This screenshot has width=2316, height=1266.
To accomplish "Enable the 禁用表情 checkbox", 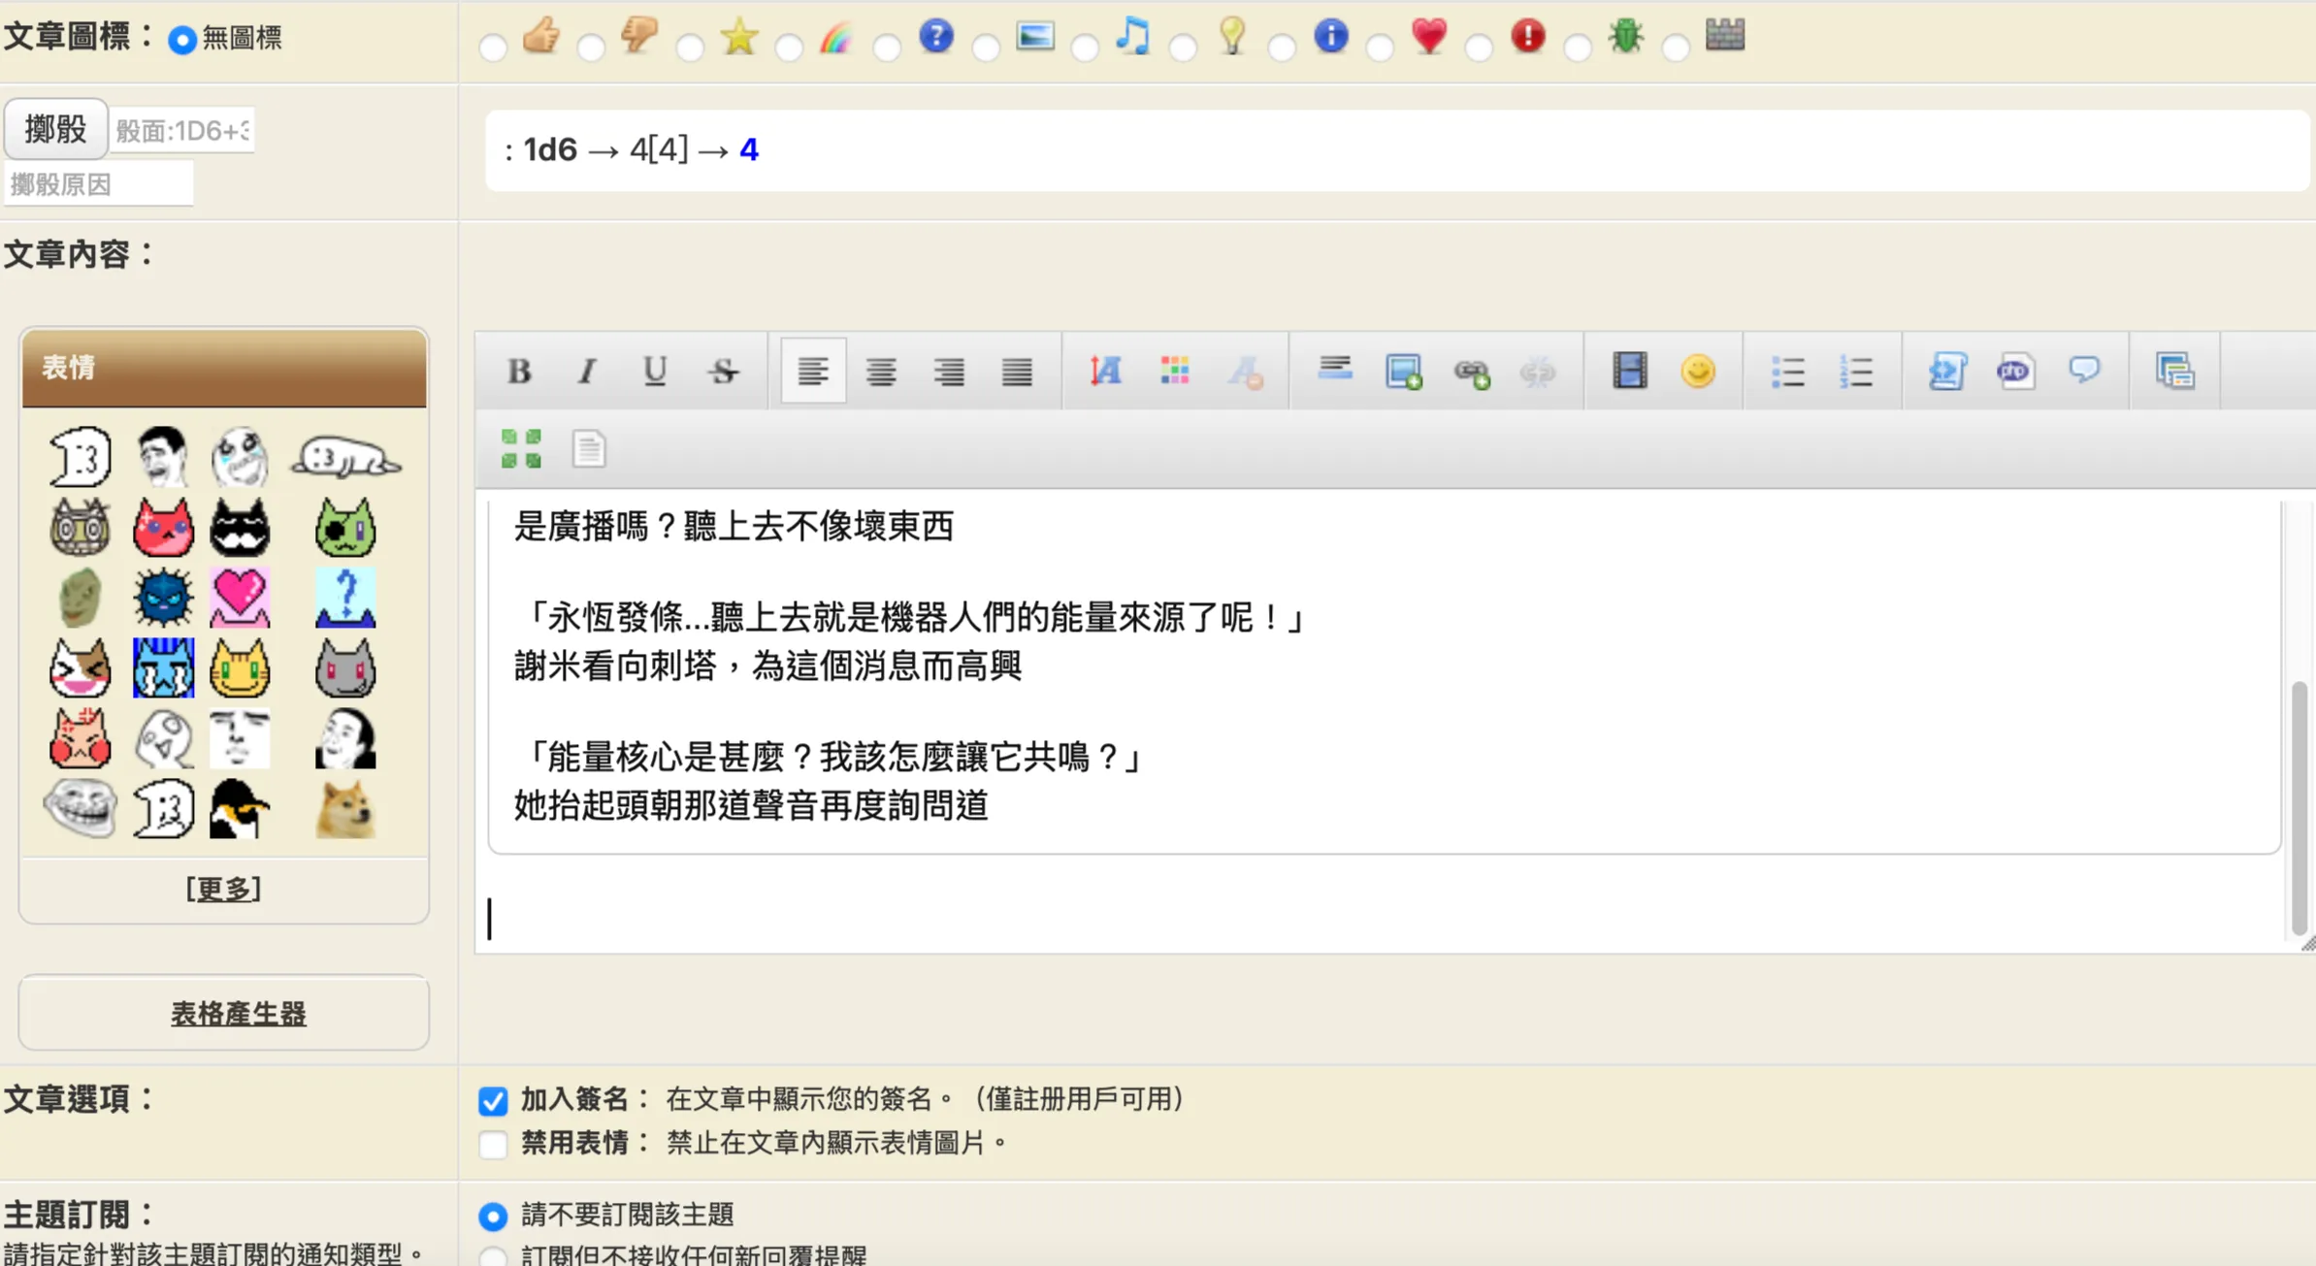I will click(493, 1145).
